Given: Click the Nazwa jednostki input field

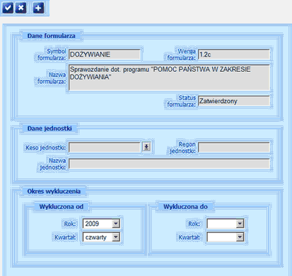Looking at the screenshot, I should [169, 164].
